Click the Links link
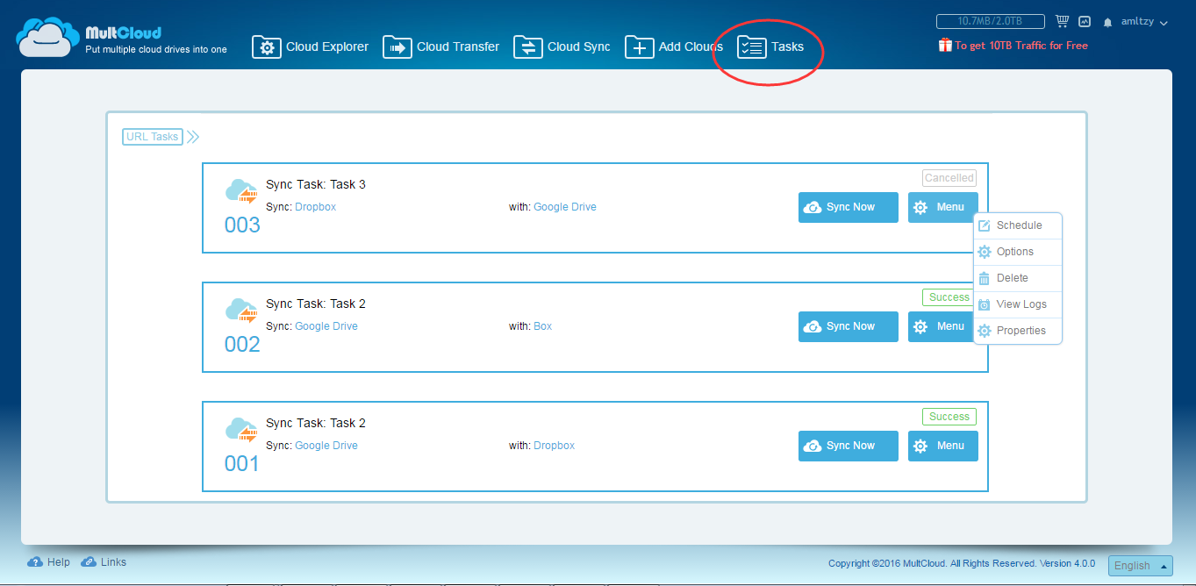 [114, 562]
